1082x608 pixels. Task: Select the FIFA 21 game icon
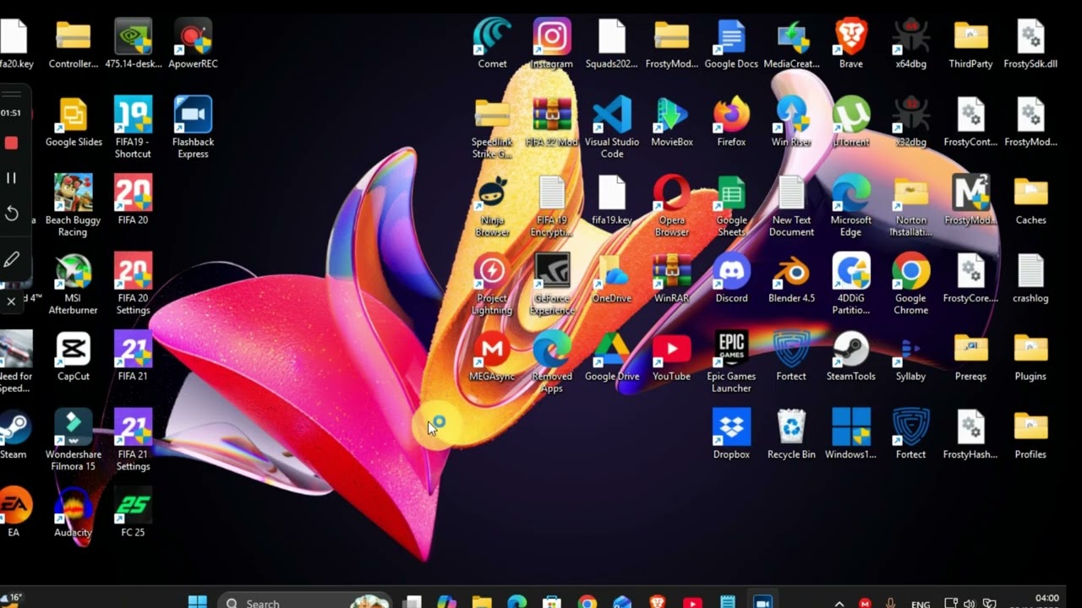coord(133,357)
